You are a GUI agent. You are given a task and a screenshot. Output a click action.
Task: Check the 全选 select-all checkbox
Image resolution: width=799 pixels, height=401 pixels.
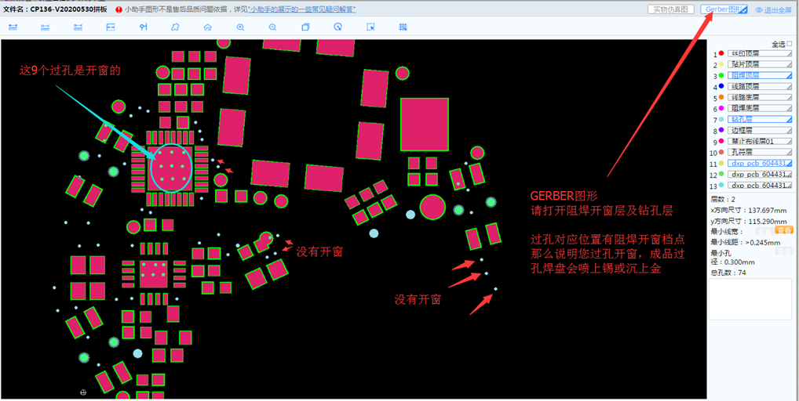click(790, 44)
